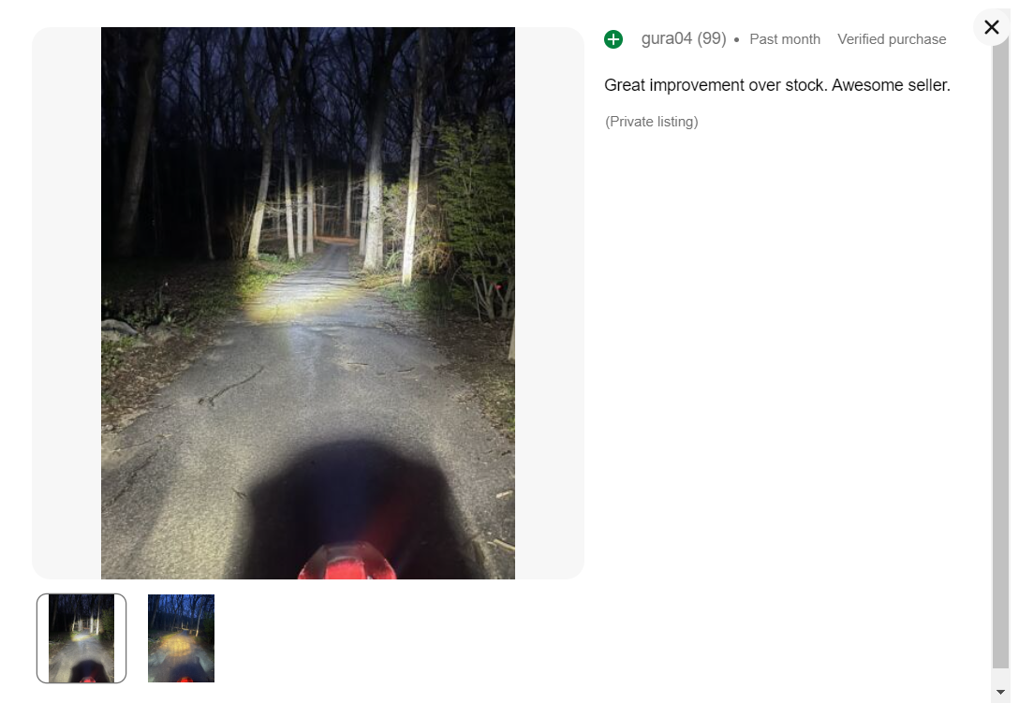Open reviewer gura04's profile name
The width and height of the screenshot is (1019, 703).
(666, 39)
